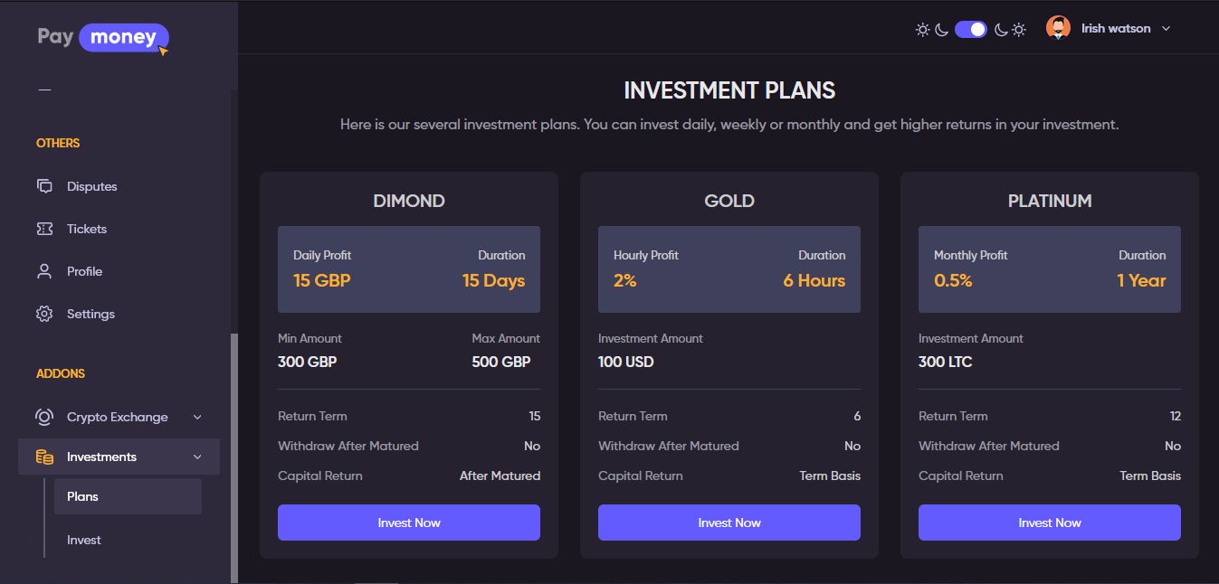
Task: Open the Invest submenu item
Action: pos(84,540)
